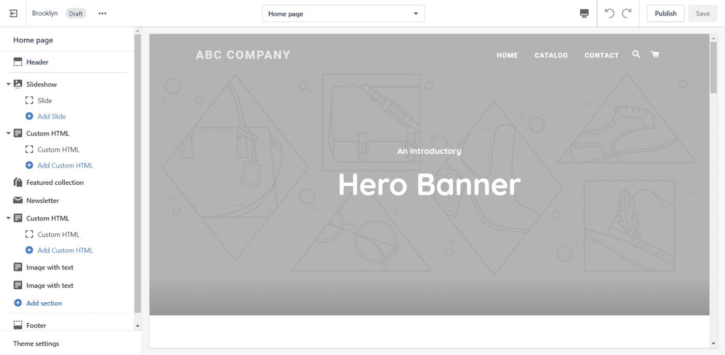
Task: Open the Home page template dropdown
Action: pyautogui.click(x=343, y=13)
